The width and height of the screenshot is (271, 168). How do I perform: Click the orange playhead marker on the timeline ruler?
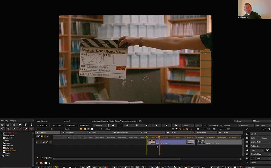click(x=159, y=137)
